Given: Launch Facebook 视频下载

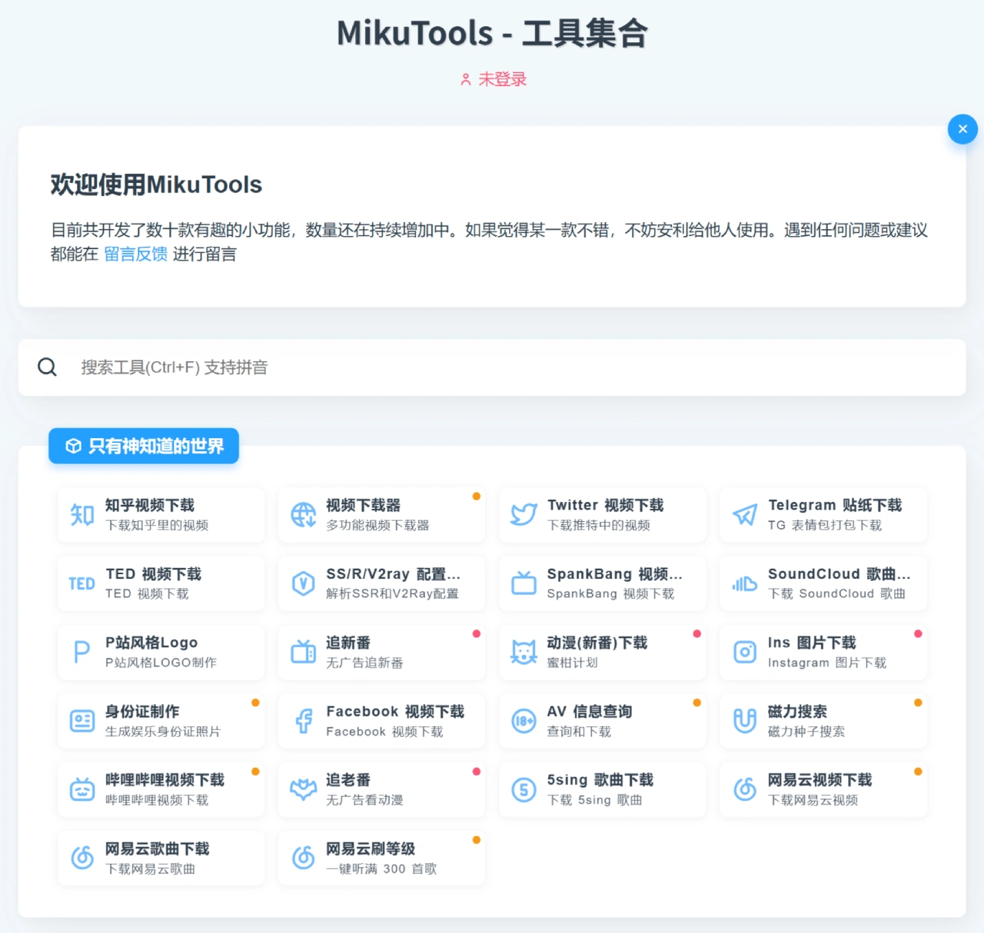Looking at the screenshot, I should click(x=381, y=720).
